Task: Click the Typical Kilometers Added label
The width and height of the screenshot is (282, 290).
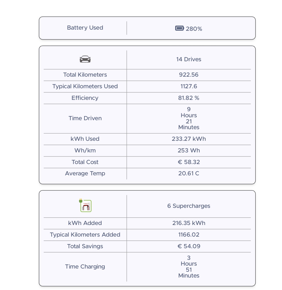Action: [x=85, y=235]
